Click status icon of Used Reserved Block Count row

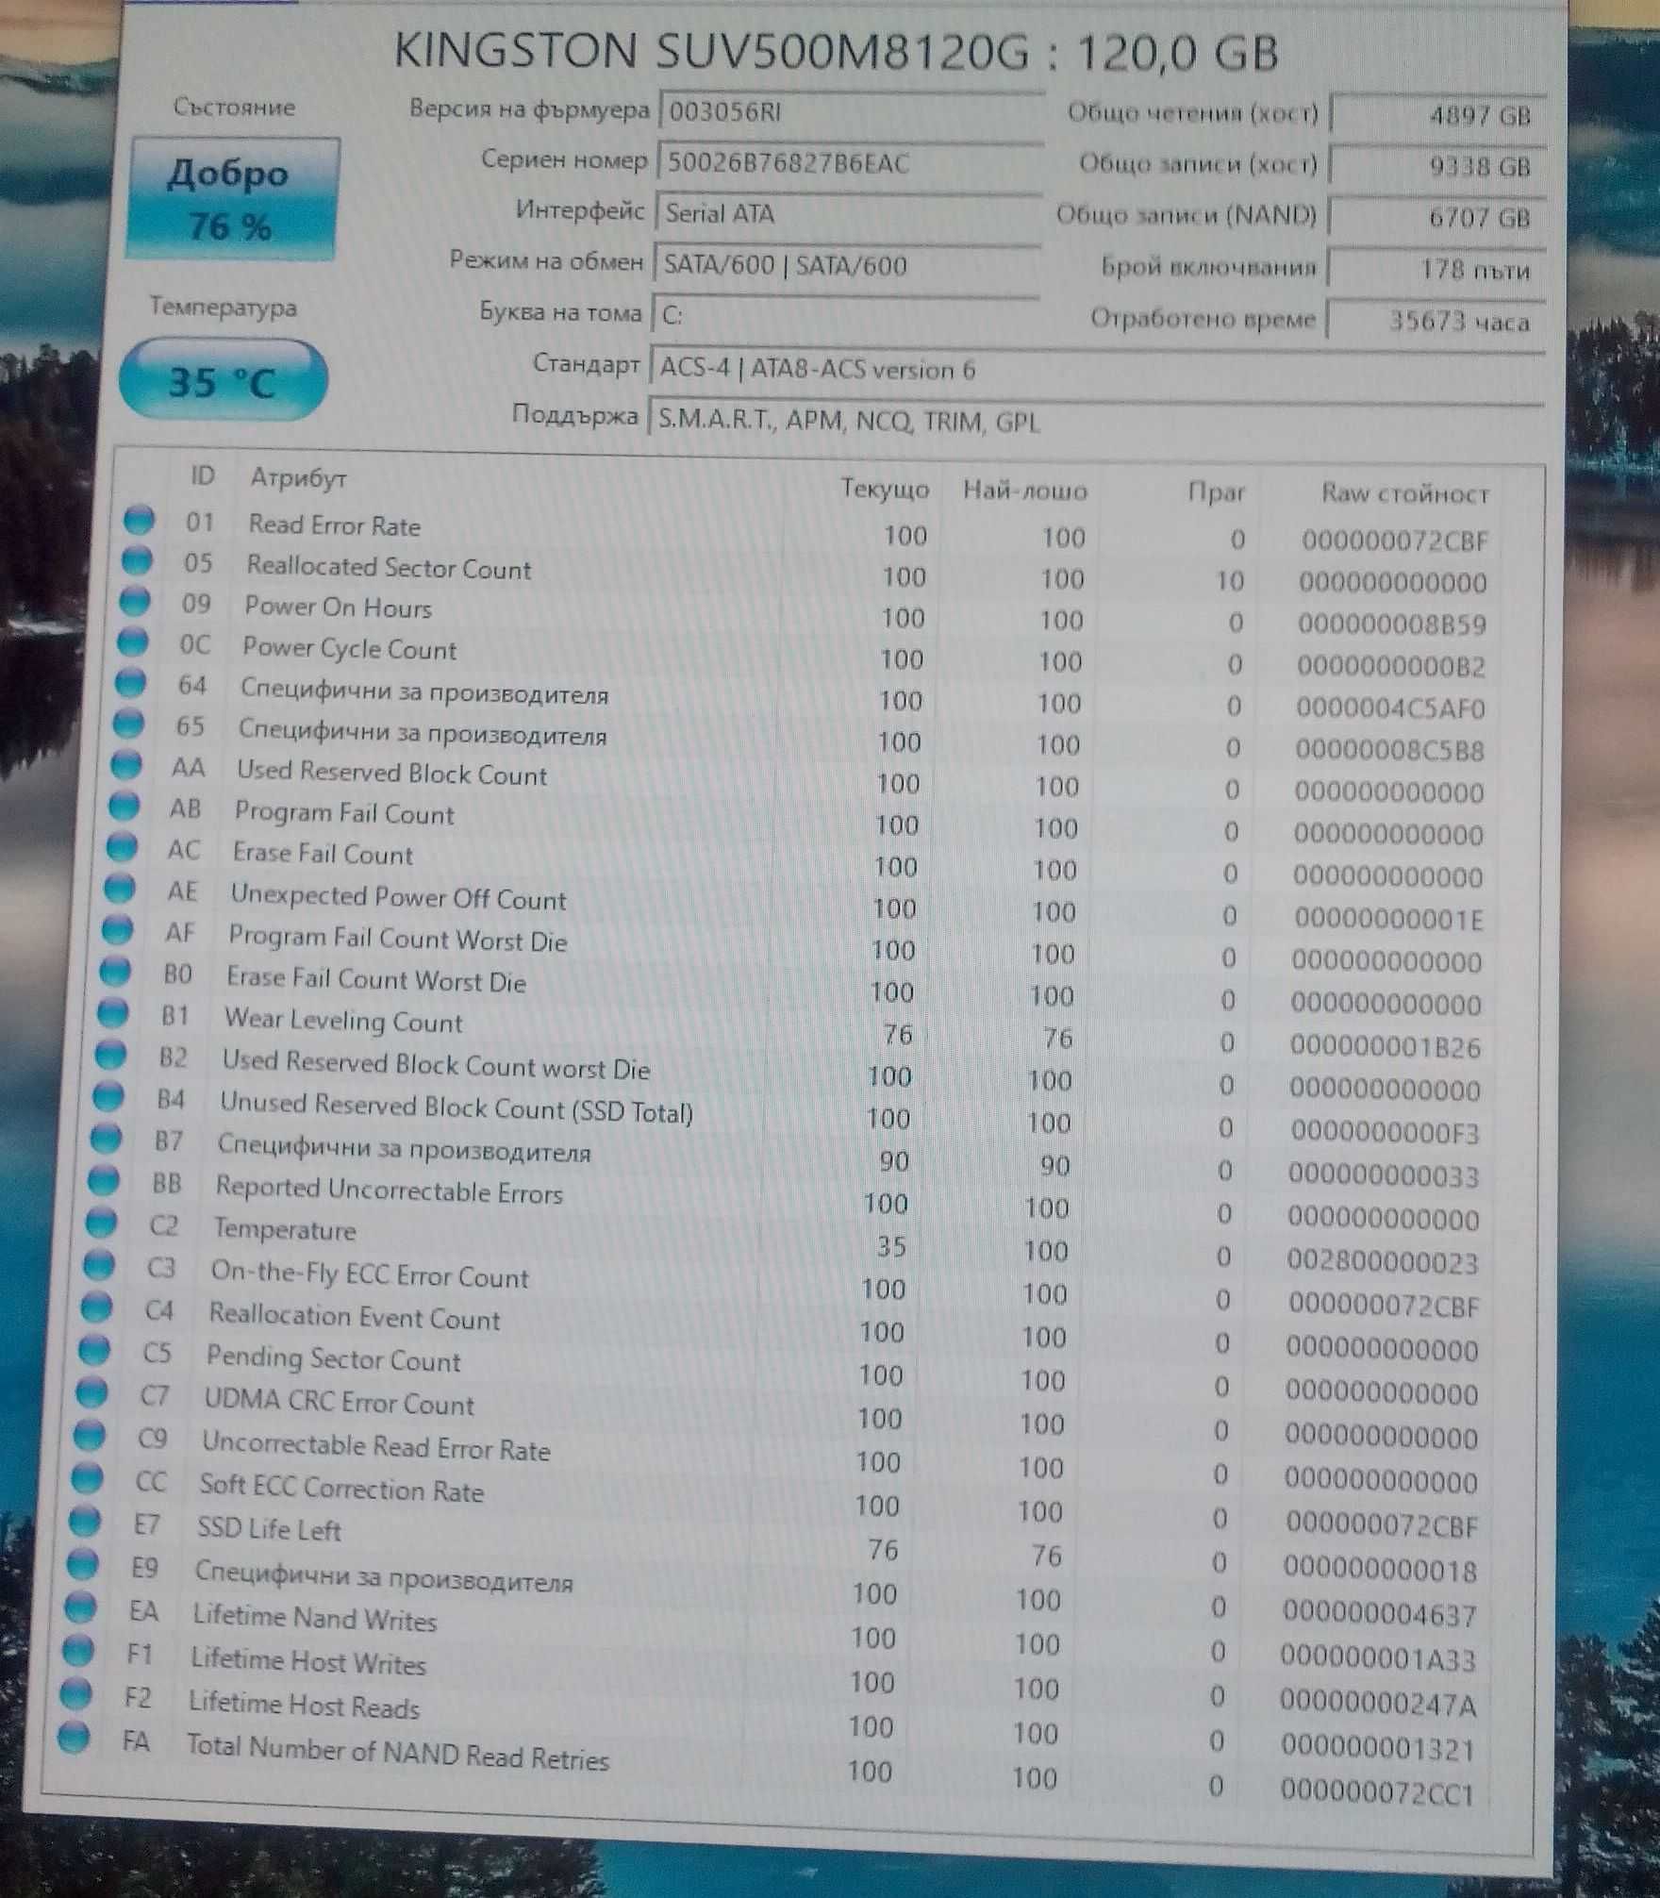click(126, 763)
